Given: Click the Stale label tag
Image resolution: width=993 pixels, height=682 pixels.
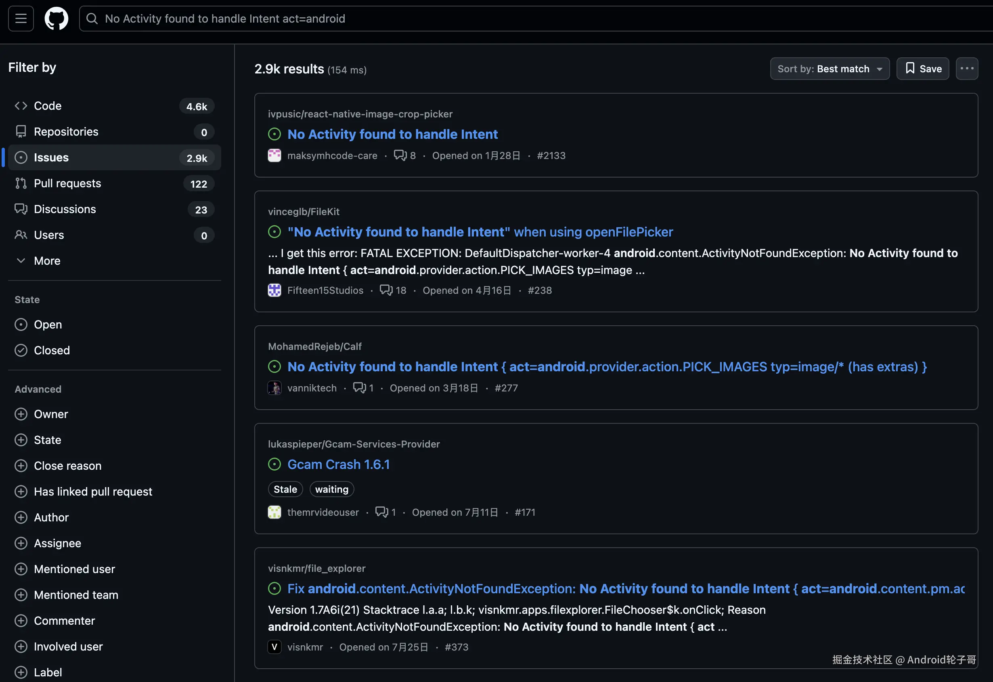Looking at the screenshot, I should point(285,489).
